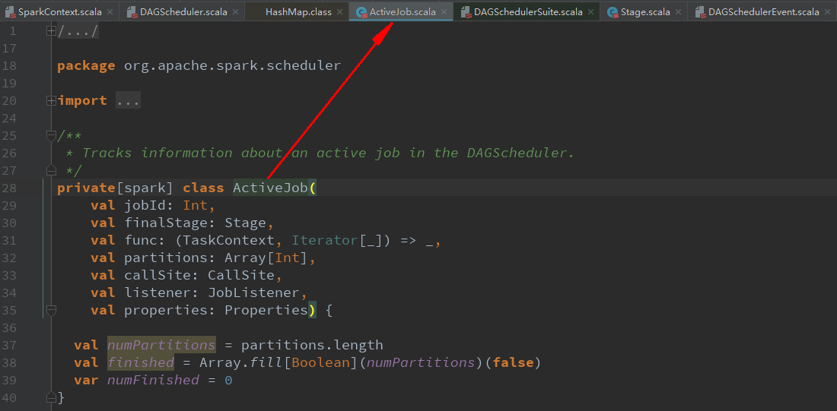Image resolution: width=837 pixels, height=411 pixels.
Task: Click the folded '/.../' placeholder text
Action: [78, 31]
